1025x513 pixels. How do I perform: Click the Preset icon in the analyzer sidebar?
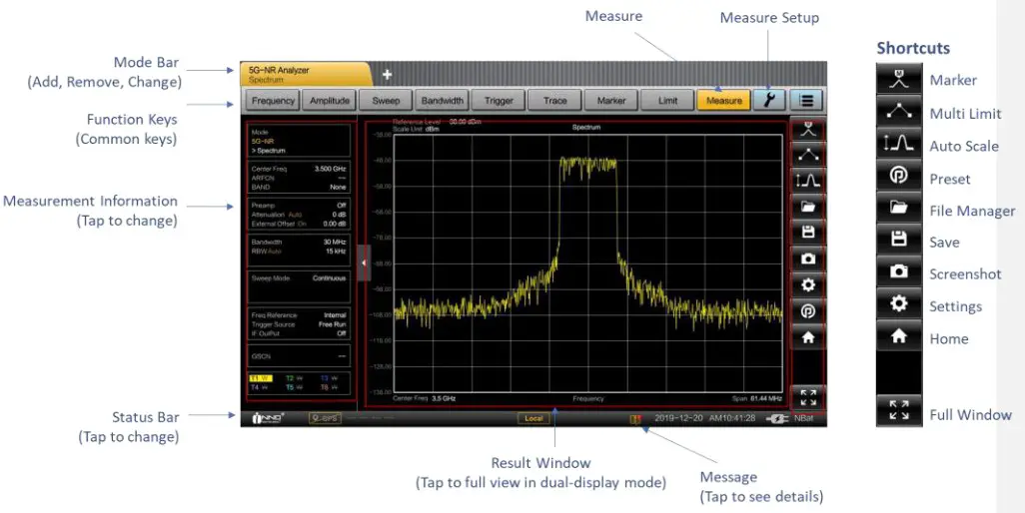coord(808,311)
